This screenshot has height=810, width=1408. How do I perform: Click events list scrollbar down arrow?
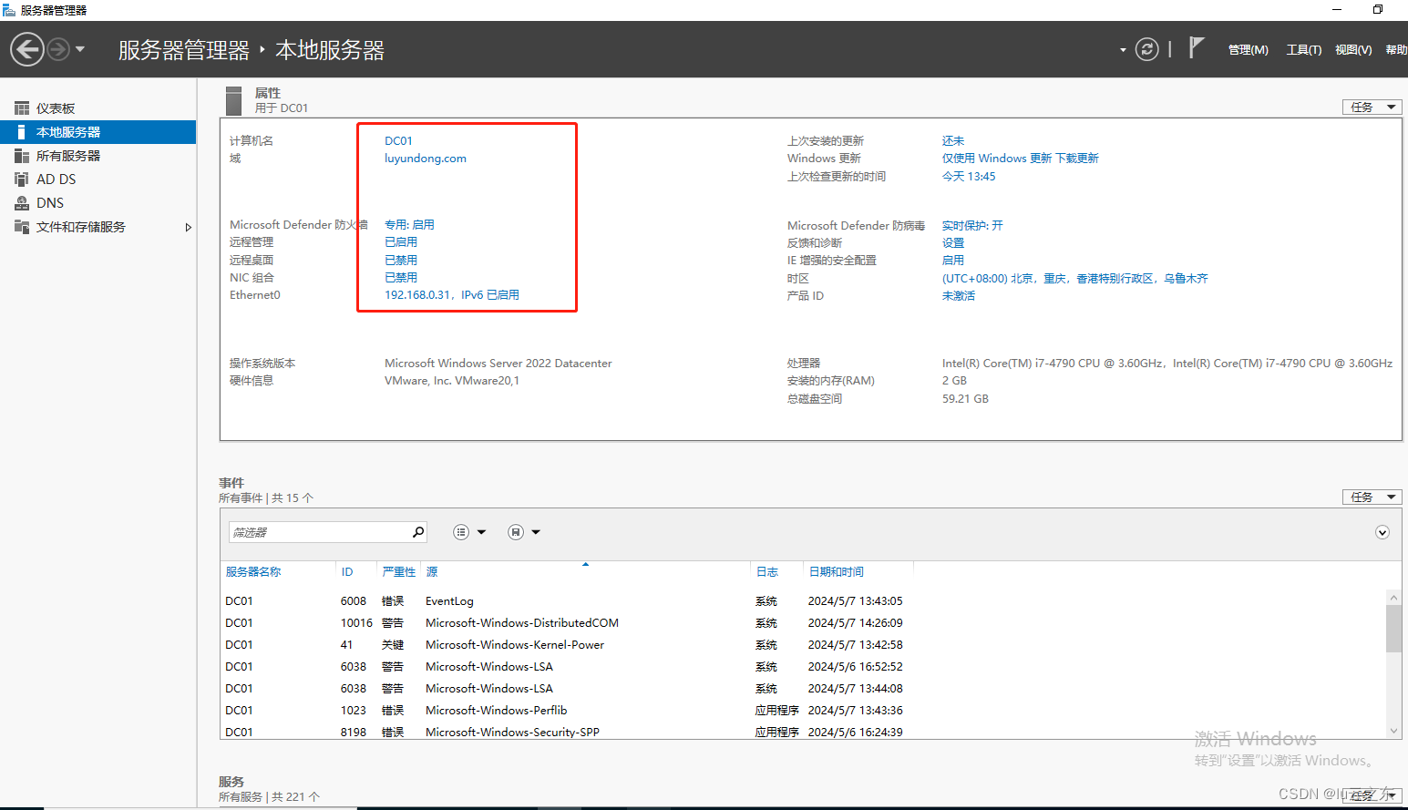(1393, 731)
